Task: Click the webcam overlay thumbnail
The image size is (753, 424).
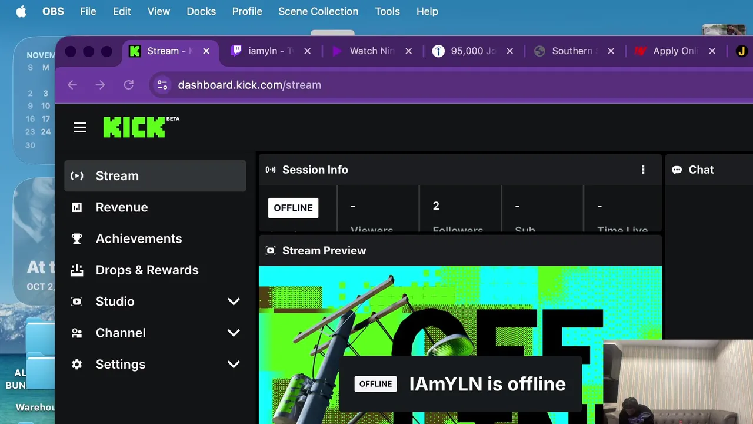Action: click(678, 382)
